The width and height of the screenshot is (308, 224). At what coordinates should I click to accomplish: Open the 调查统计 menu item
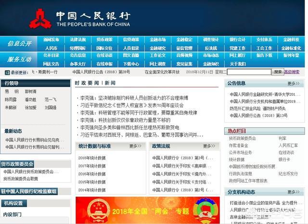211,40
